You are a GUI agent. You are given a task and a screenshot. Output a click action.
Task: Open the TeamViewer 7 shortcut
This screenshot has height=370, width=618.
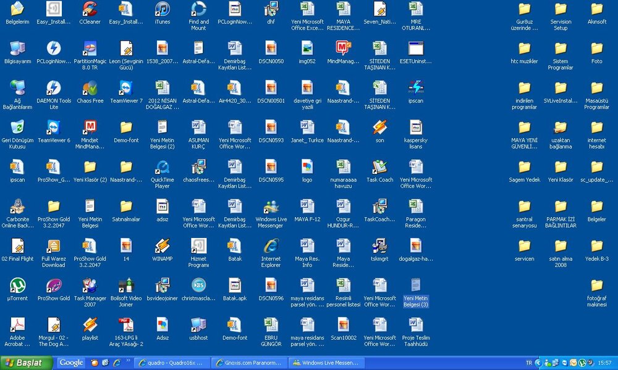point(126,88)
